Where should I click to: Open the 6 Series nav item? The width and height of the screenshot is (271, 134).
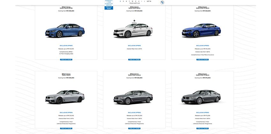click(126, 1)
